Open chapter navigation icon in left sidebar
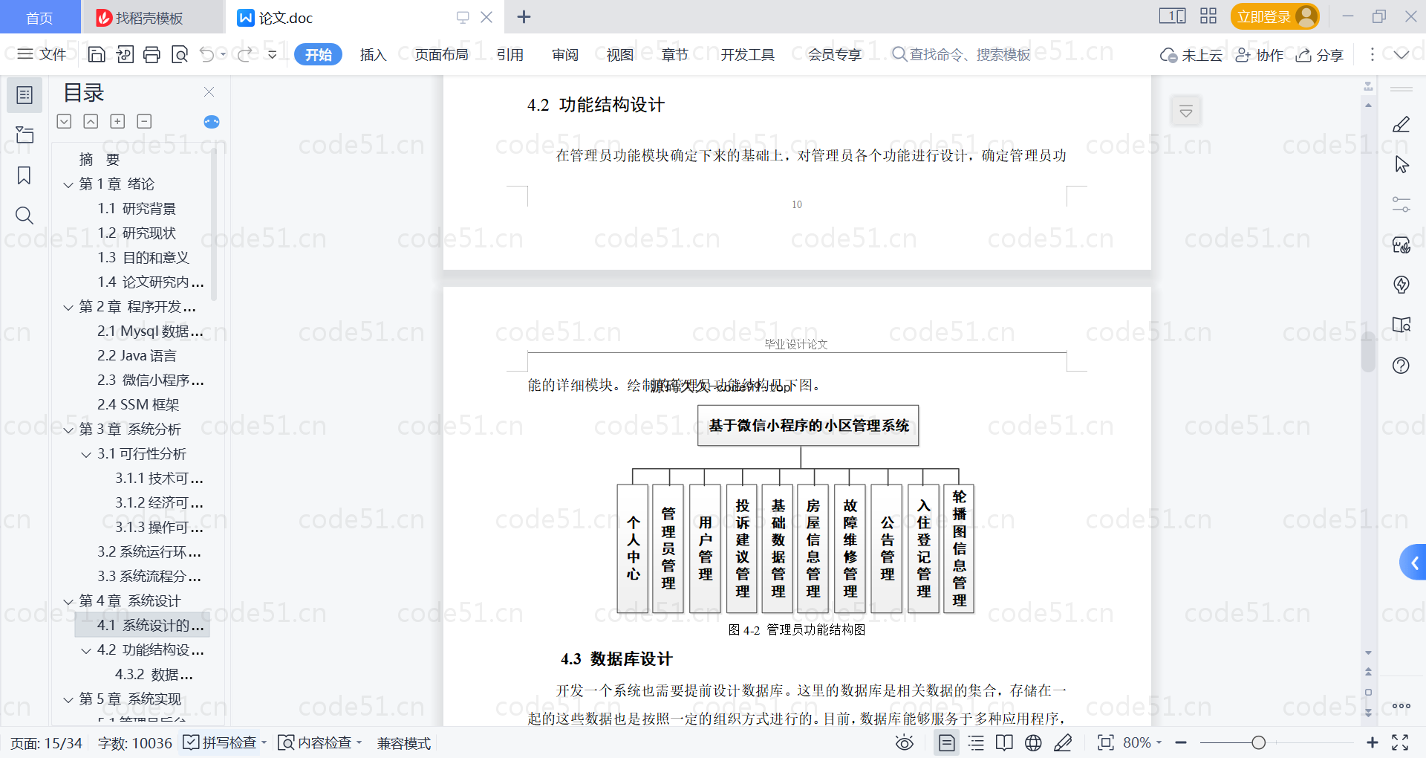The width and height of the screenshot is (1426, 758). 25,135
